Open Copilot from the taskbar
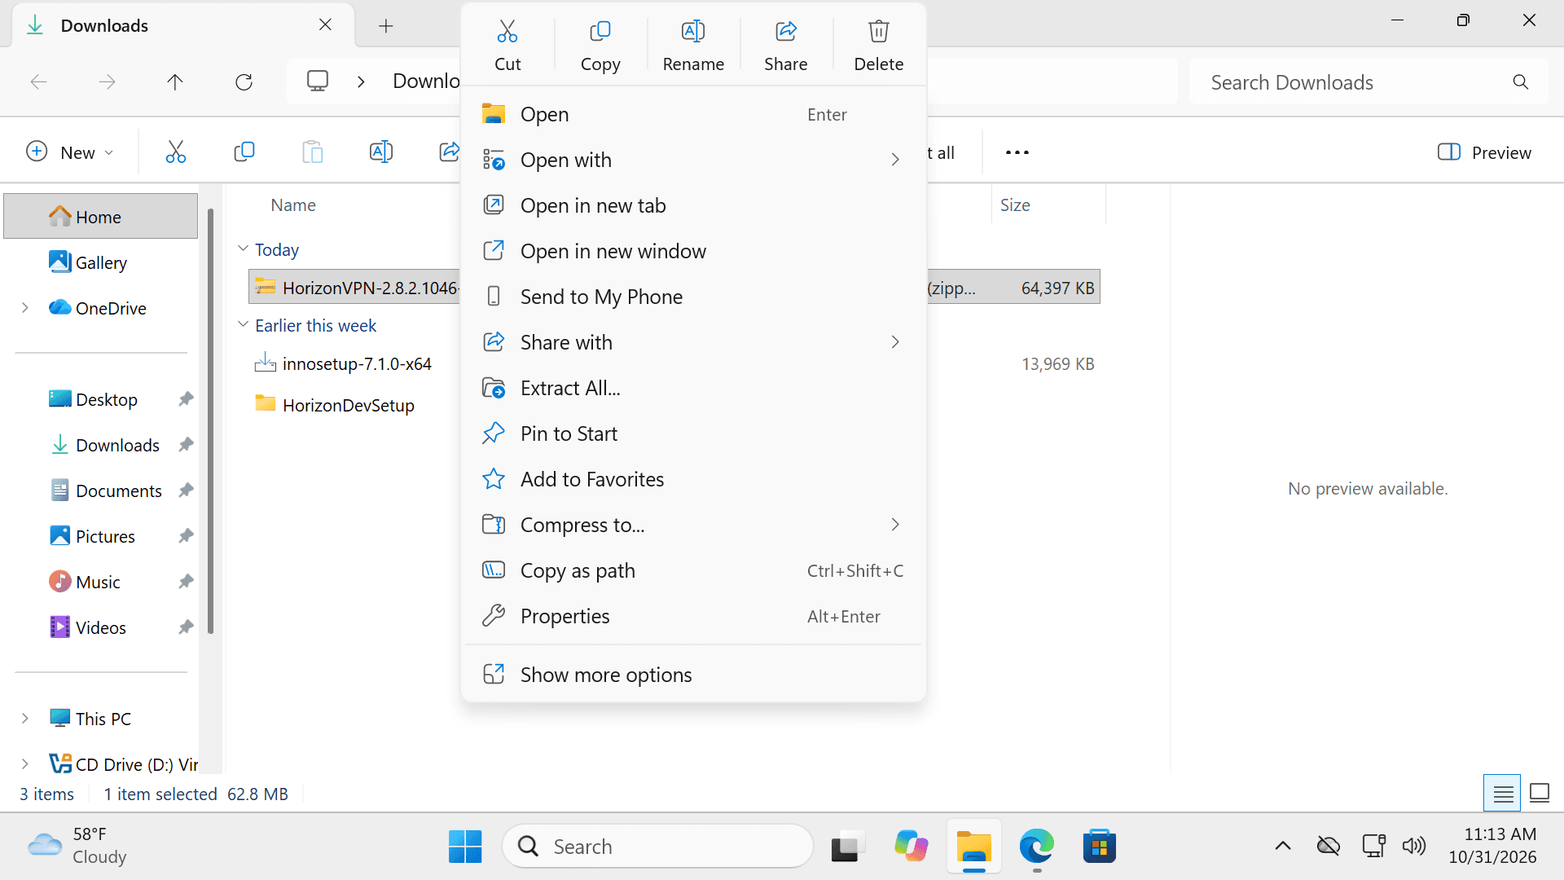1564x880 pixels. coord(911,847)
